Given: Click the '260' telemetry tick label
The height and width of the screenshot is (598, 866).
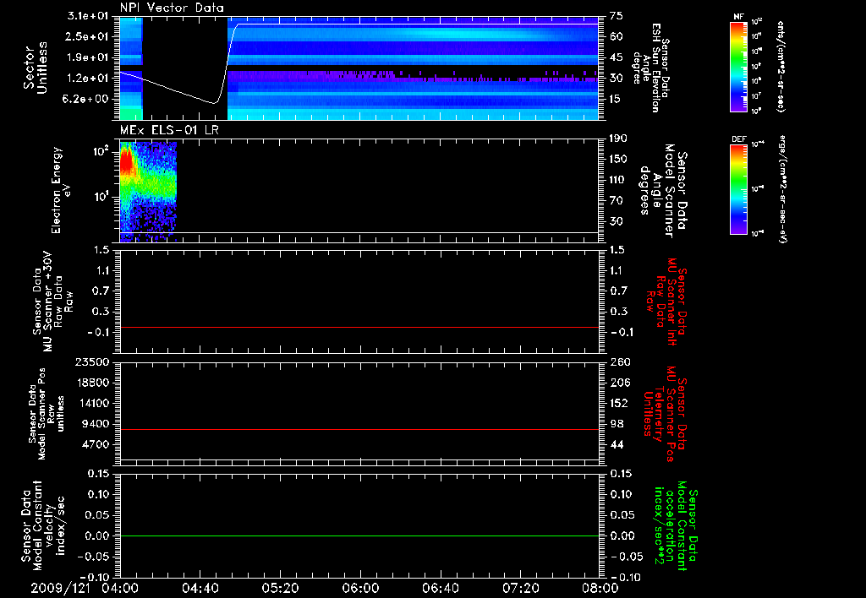Looking at the screenshot, I should (x=619, y=362).
